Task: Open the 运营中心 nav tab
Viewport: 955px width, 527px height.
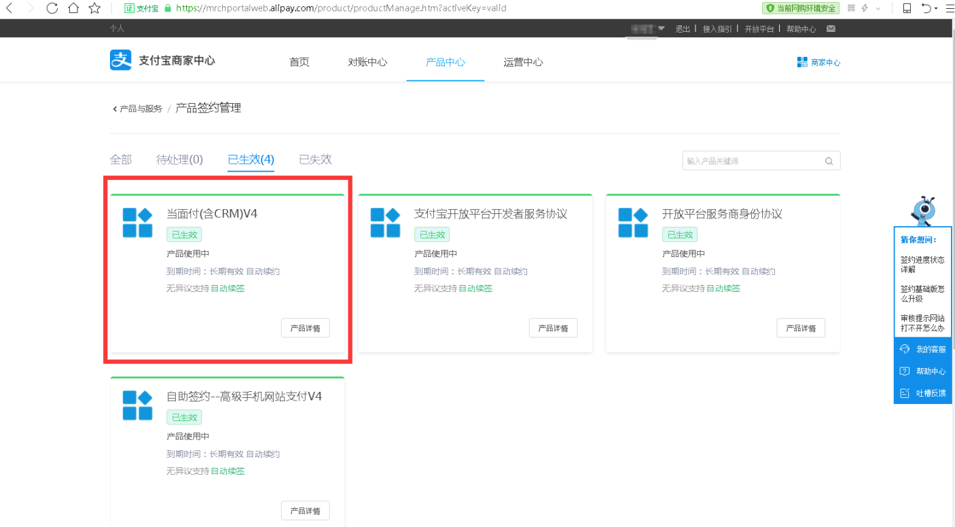Action: point(523,62)
